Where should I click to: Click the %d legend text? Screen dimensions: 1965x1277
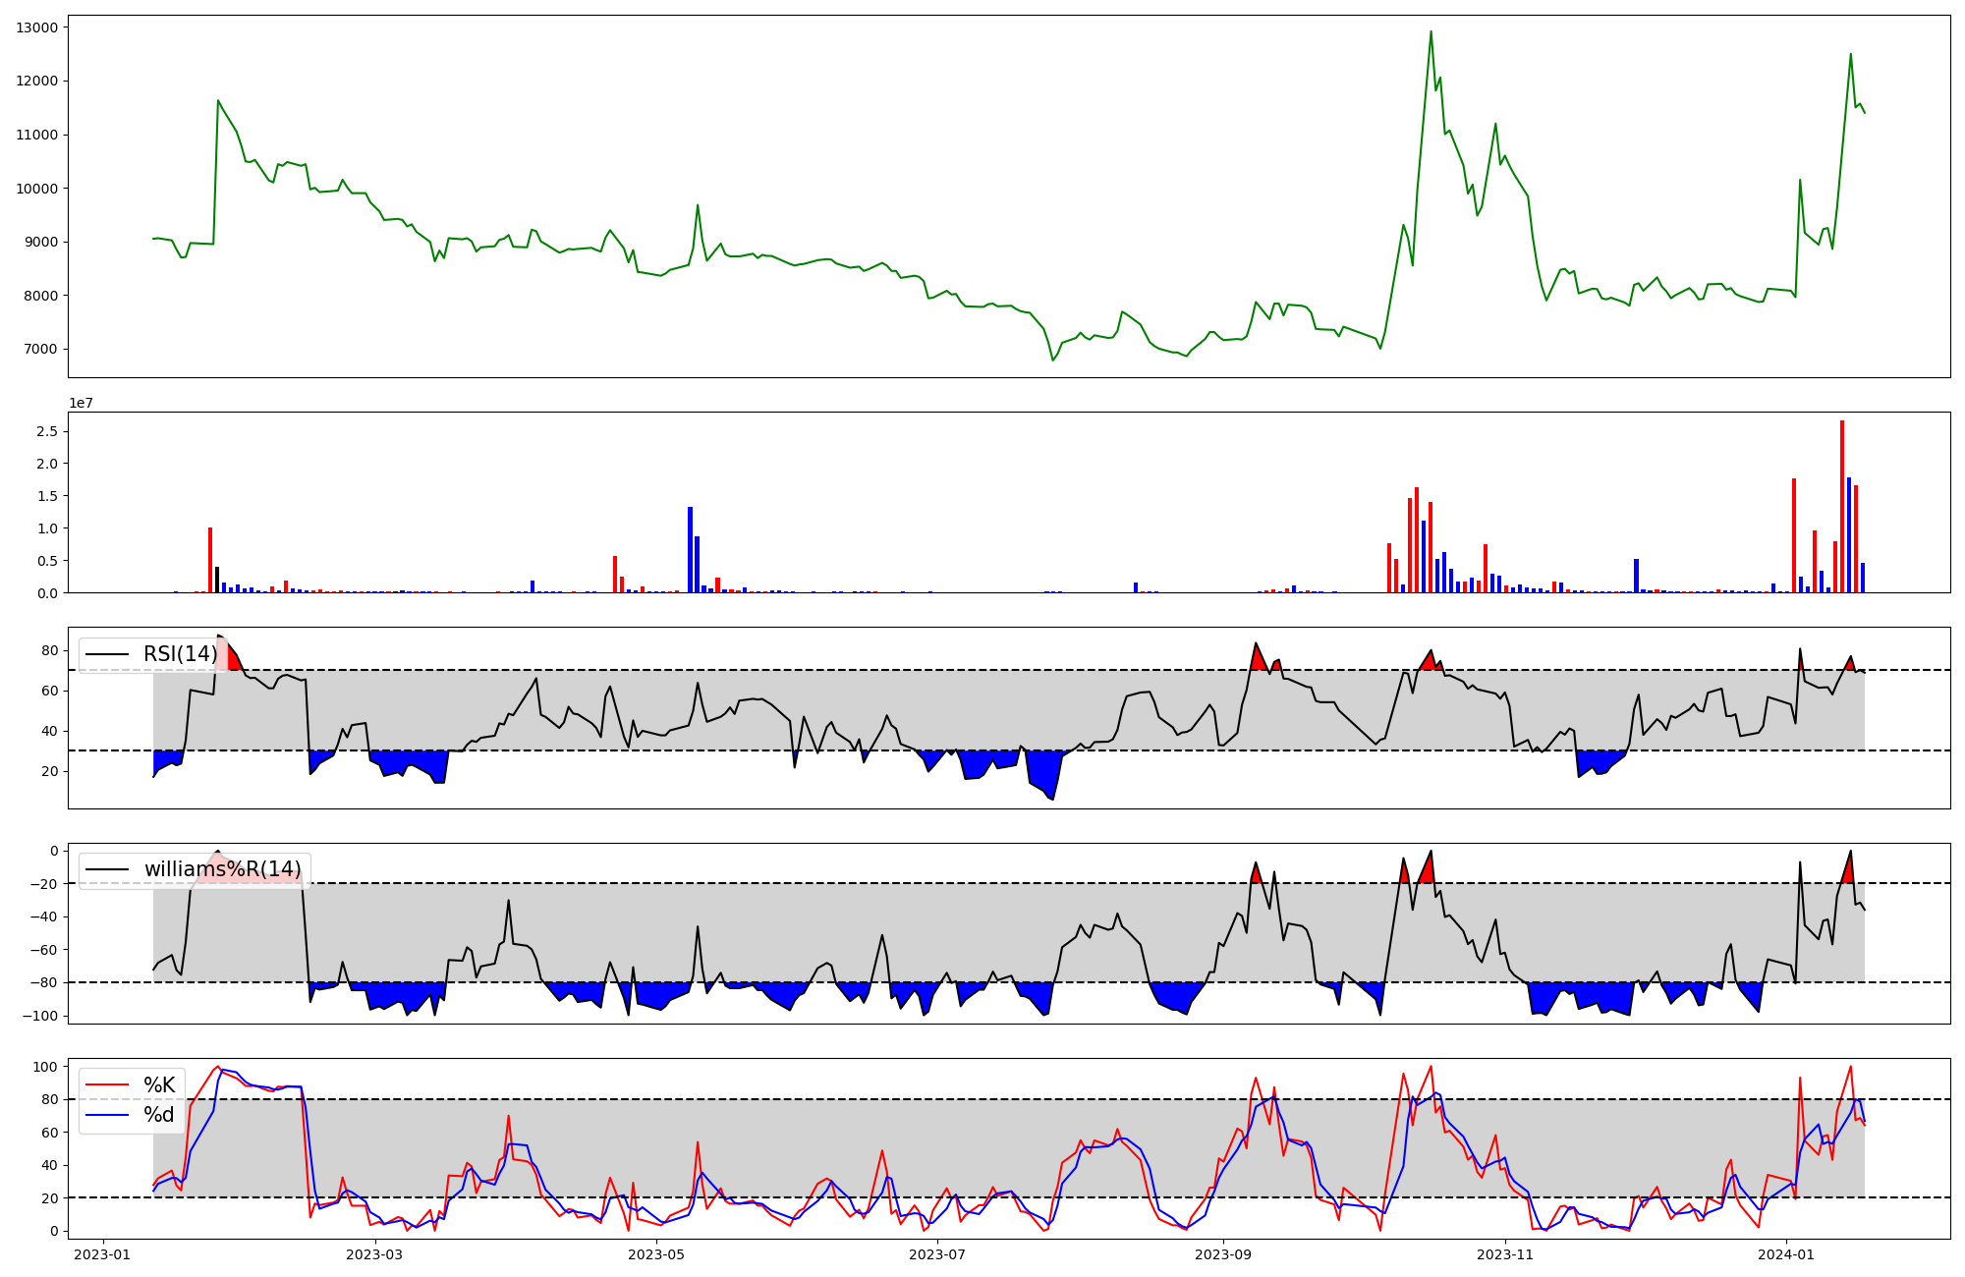tap(159, 1114)
